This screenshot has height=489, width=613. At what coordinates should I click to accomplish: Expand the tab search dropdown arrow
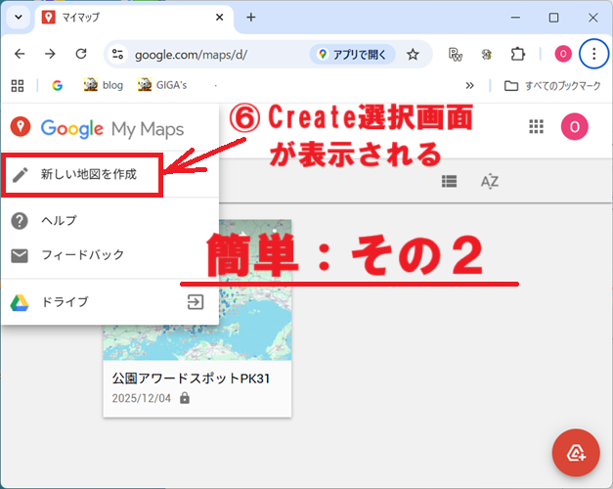19,18
